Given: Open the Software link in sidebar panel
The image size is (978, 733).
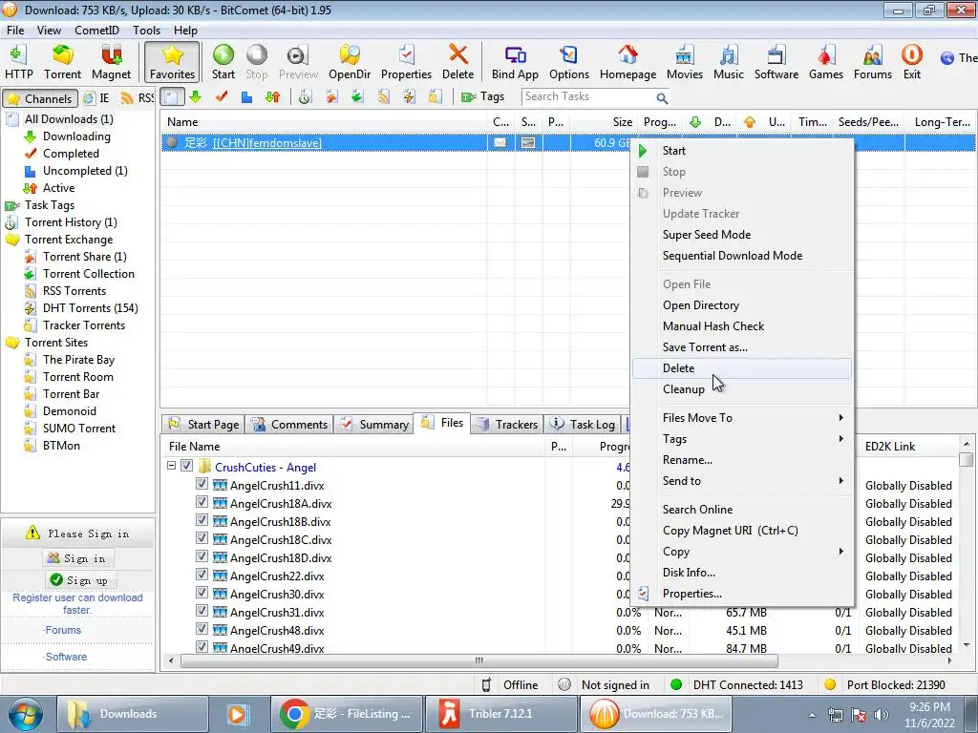Looking at the screenshot, I should [66, 657].
